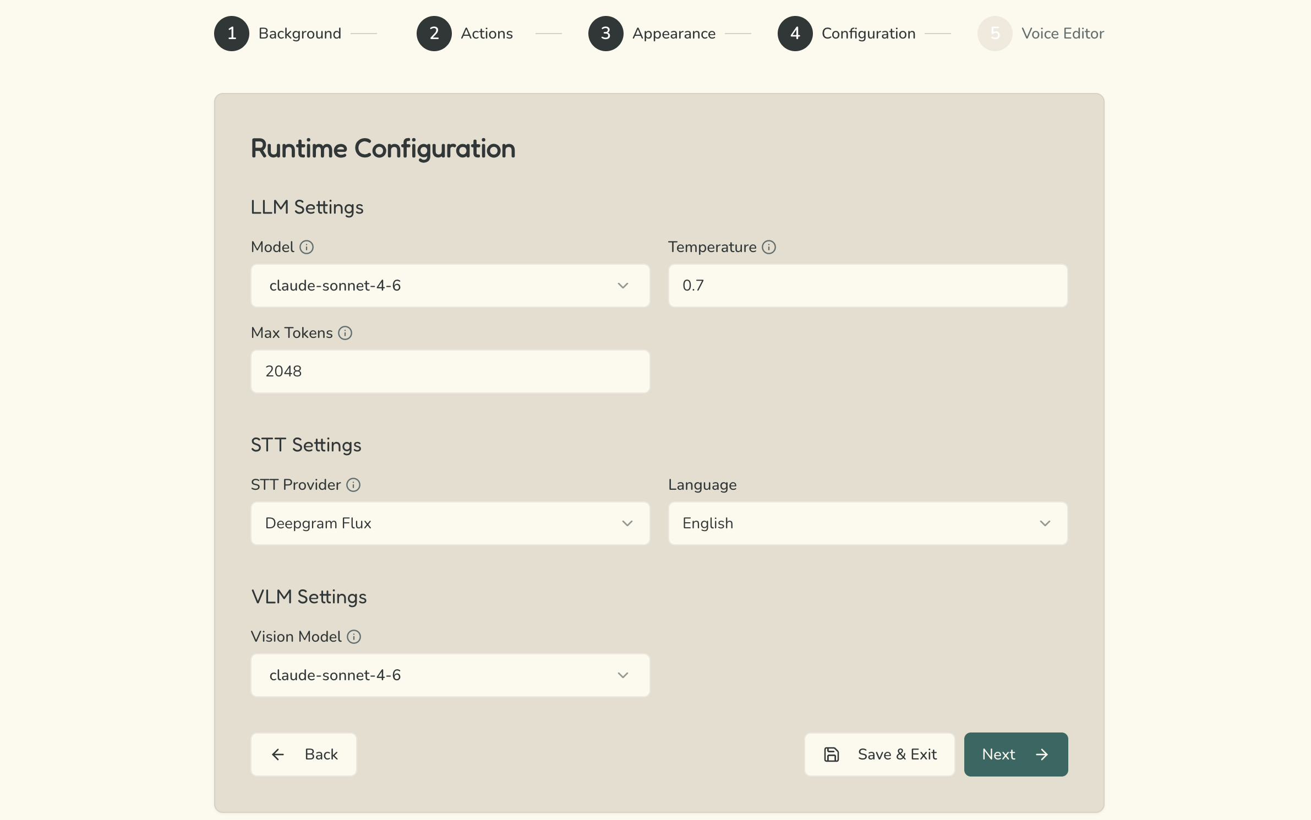Expand the STT Provider dropdown
This screenshot has height=820, width=1311.
450,523
